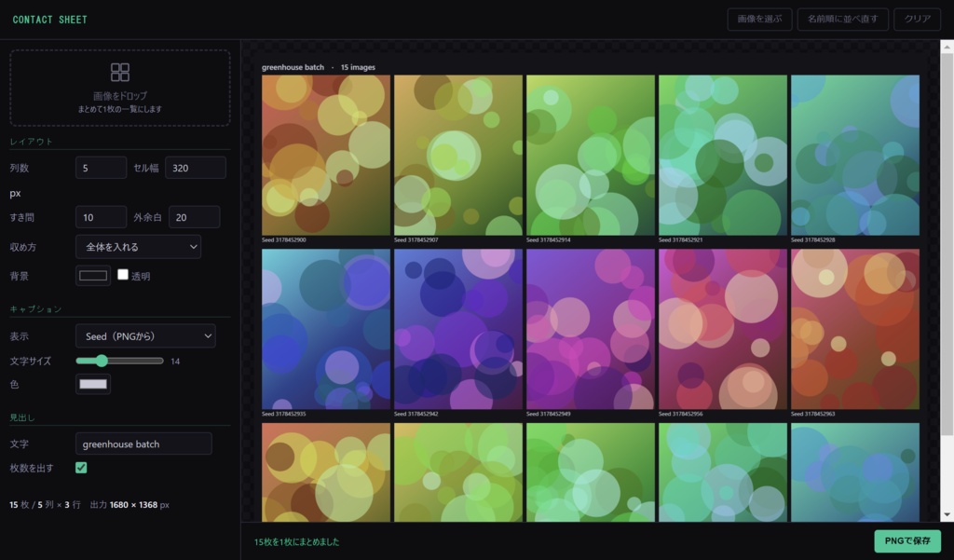Save the sheet with PNGで保存
This screenshot has width=954, height=560.
(x=907, y=540)
